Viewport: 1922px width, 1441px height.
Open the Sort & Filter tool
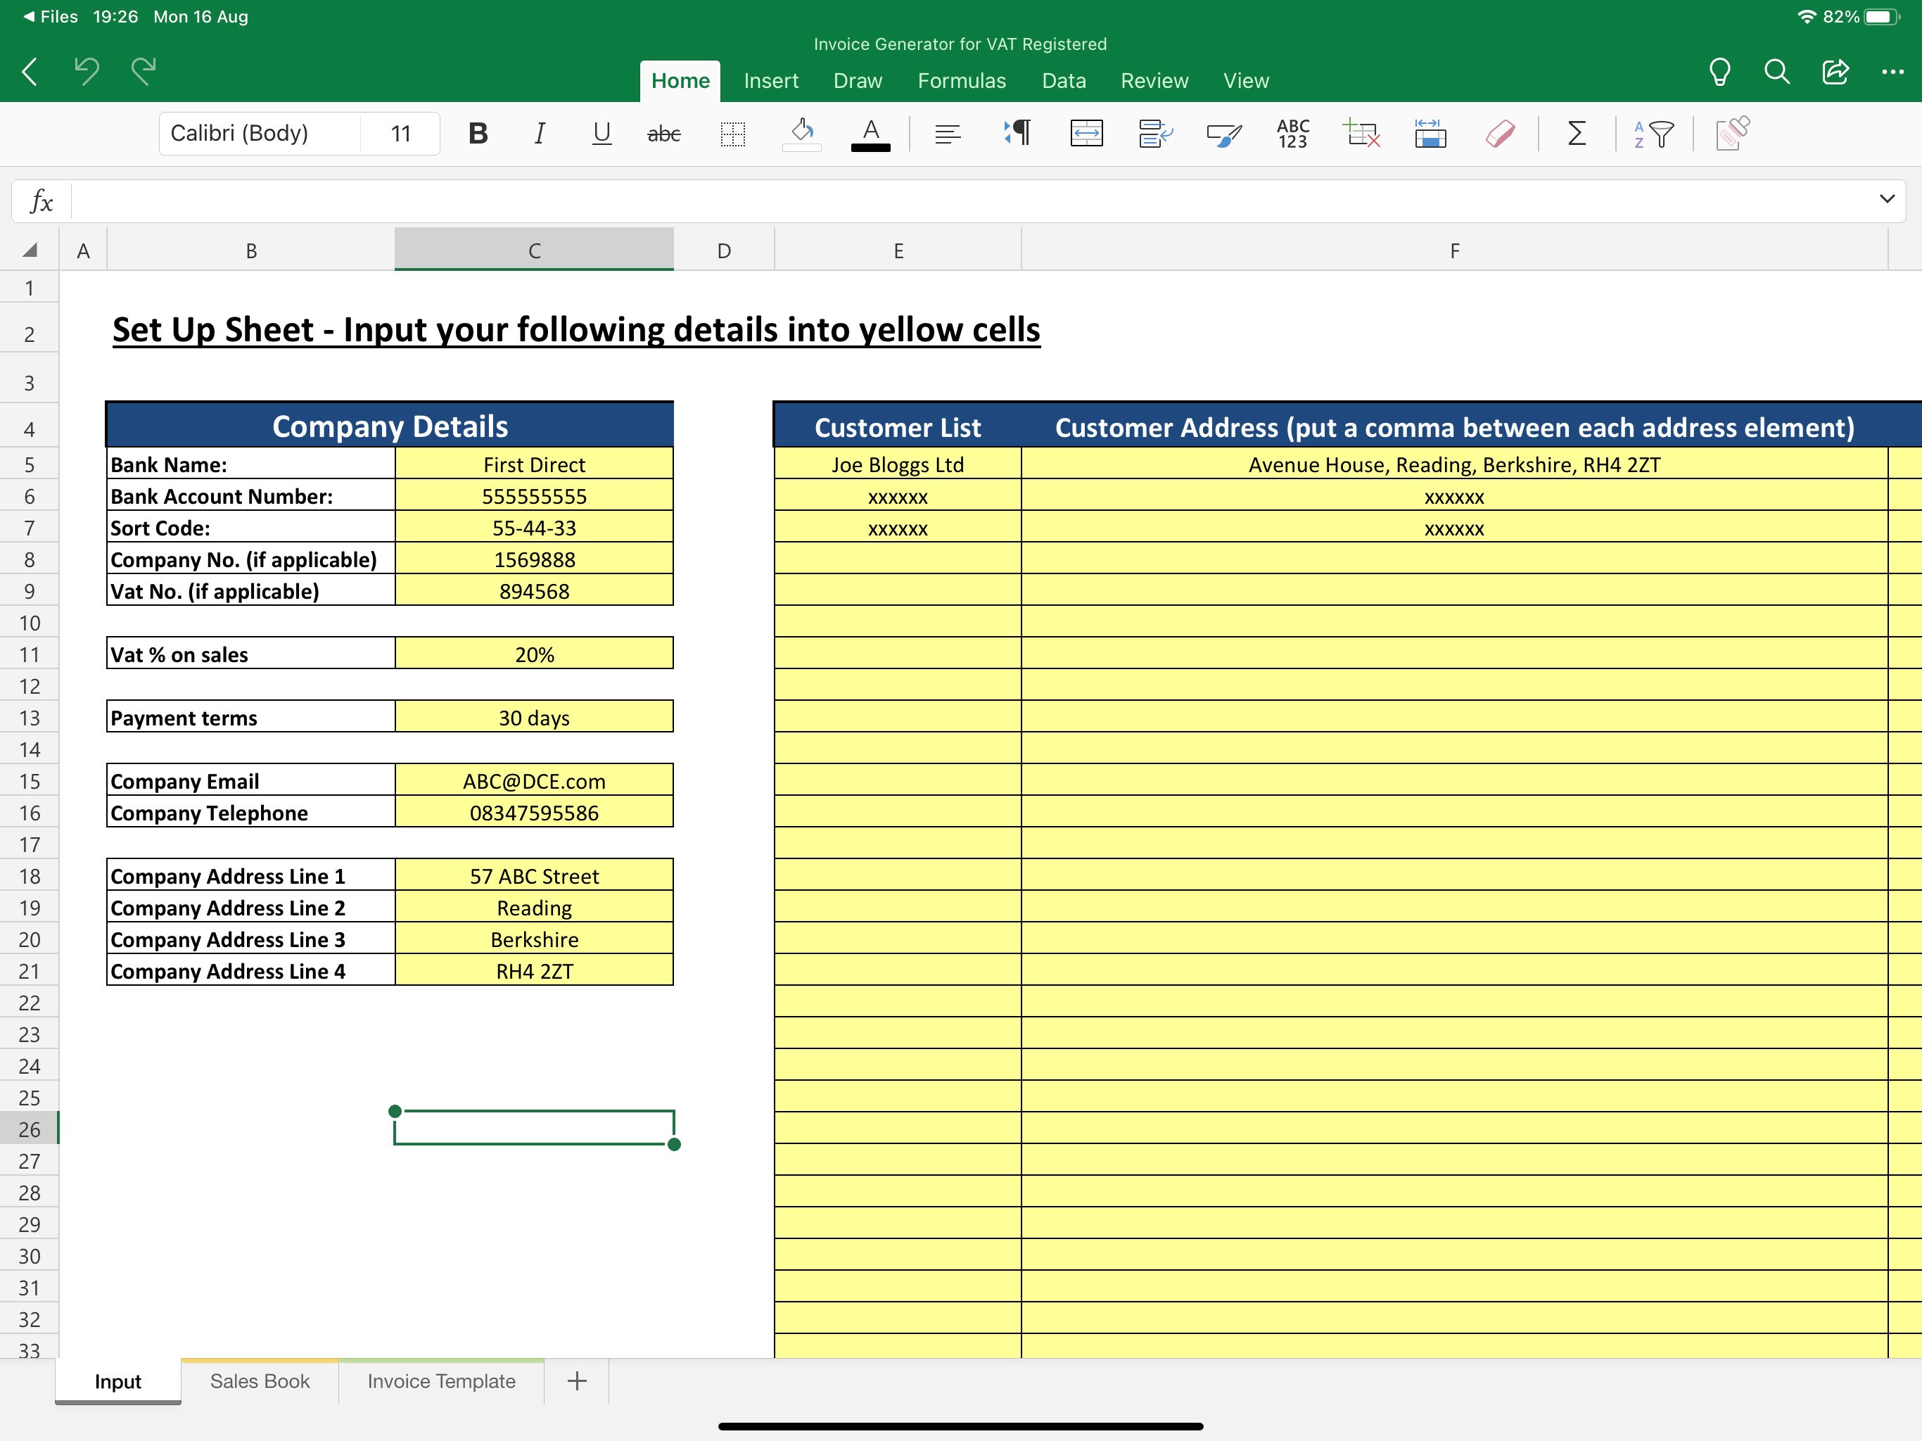coord(1653,133)
